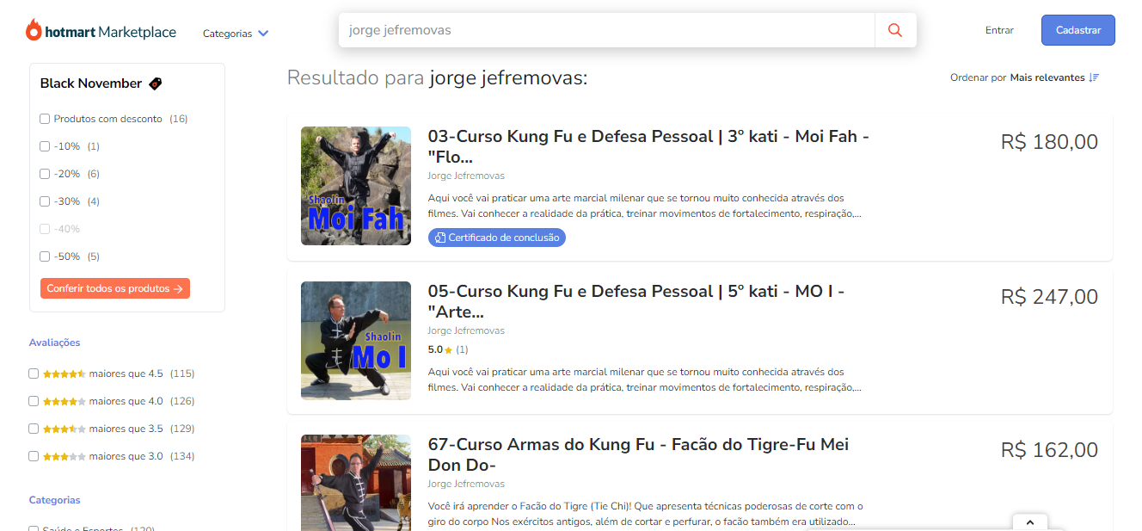Click the Black November tag icon
Image resolution: width=1142 pixels, height=531 pixels.
[155, 83]
